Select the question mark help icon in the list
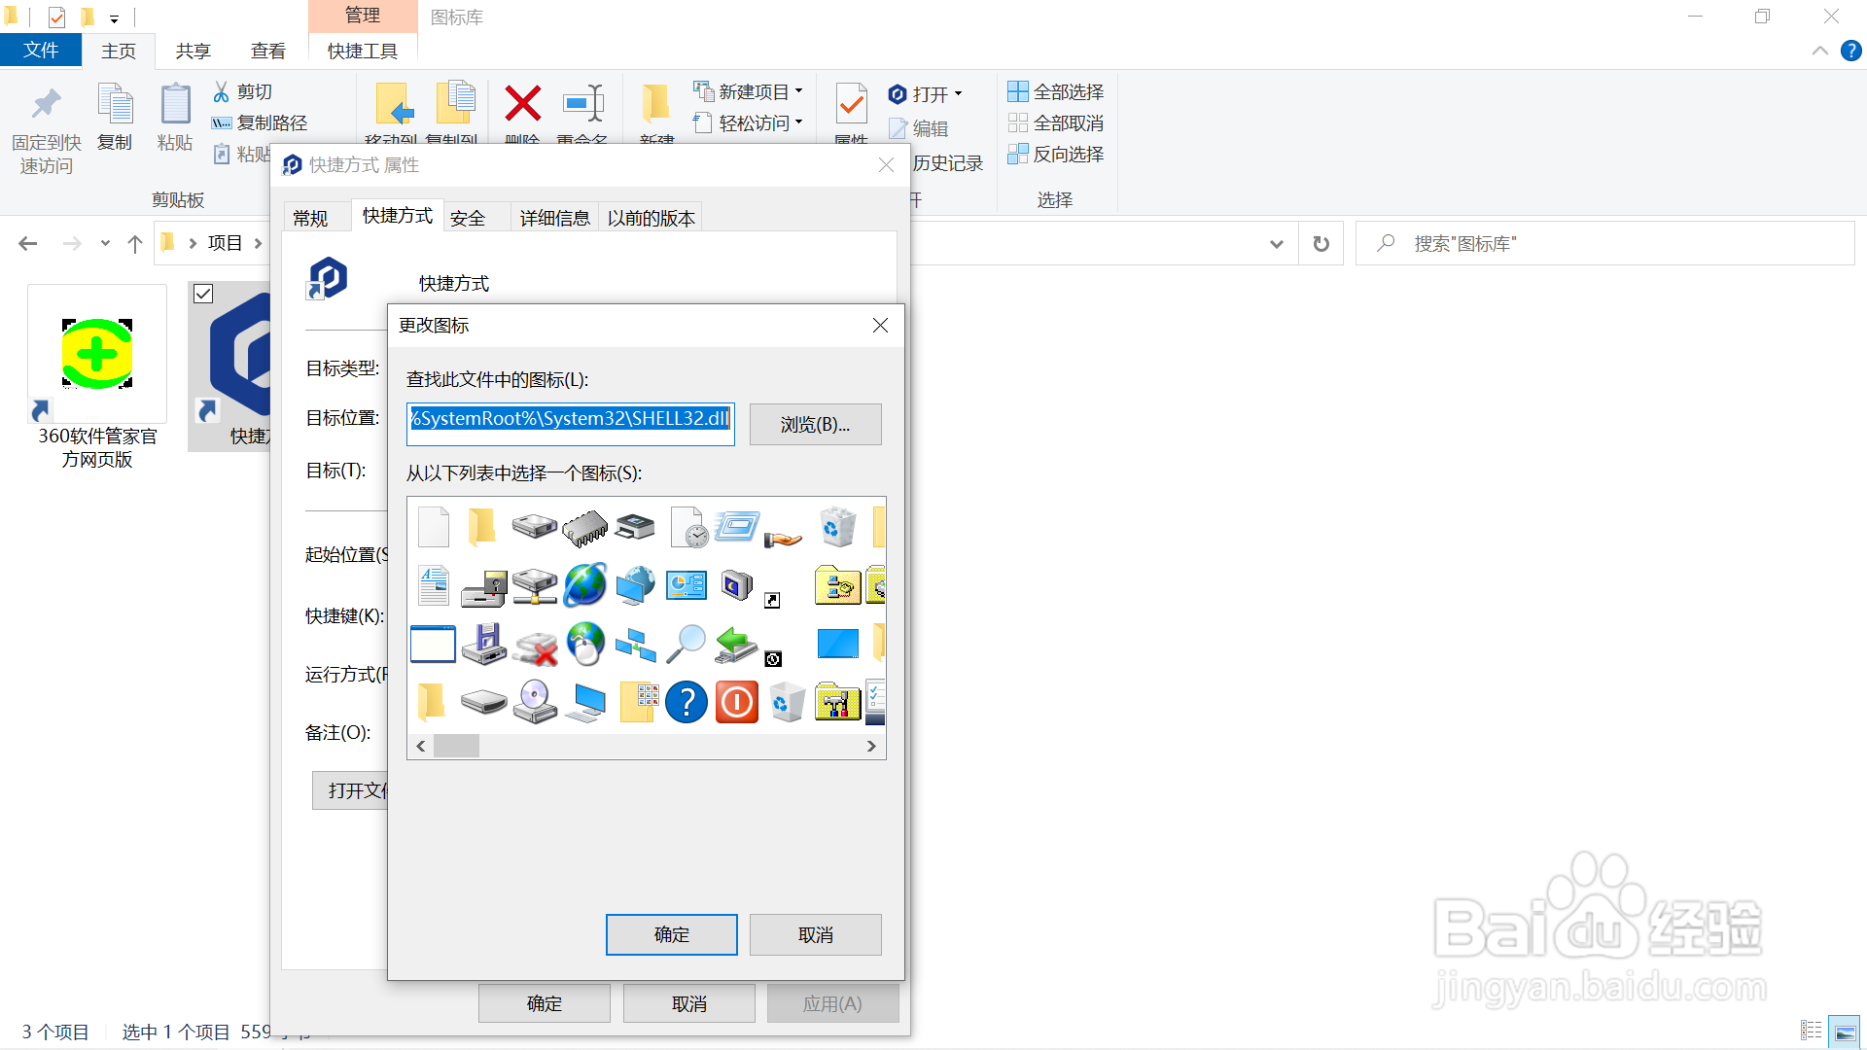This screenshot has height=1050, width=1867. [687, 702]
